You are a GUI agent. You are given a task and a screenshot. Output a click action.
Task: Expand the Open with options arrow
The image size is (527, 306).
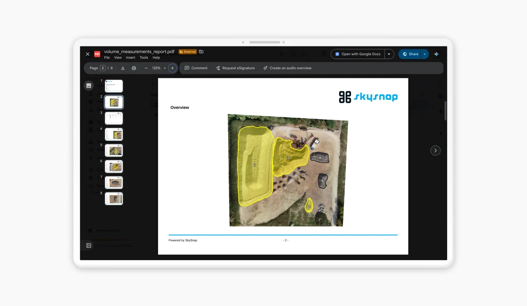[x=389, y=54]
